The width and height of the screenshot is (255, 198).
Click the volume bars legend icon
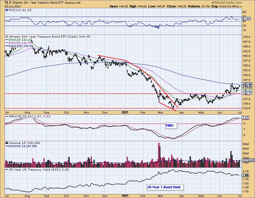coord(7,143)
